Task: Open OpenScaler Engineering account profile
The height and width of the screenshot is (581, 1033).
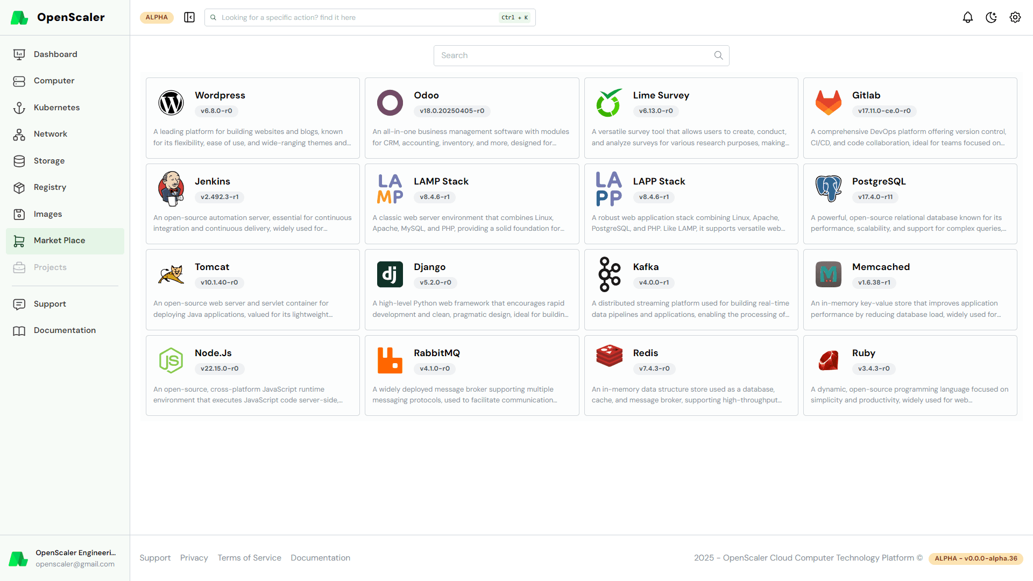Action: (65, 558)
